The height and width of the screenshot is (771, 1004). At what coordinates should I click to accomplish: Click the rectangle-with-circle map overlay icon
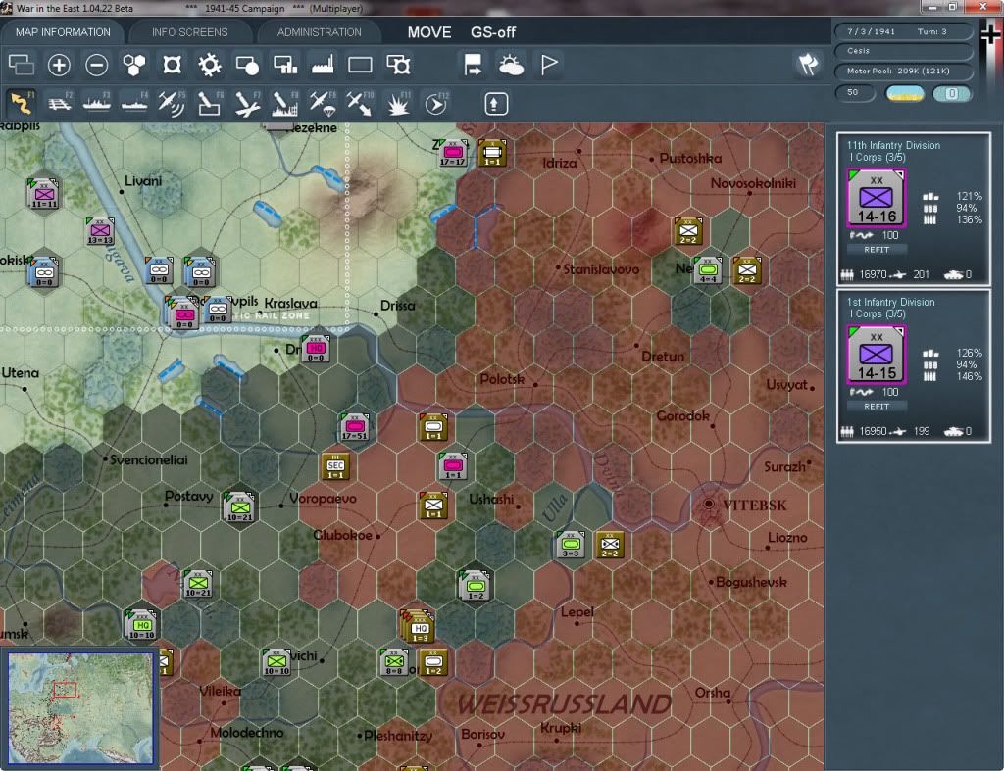(247, 65)
